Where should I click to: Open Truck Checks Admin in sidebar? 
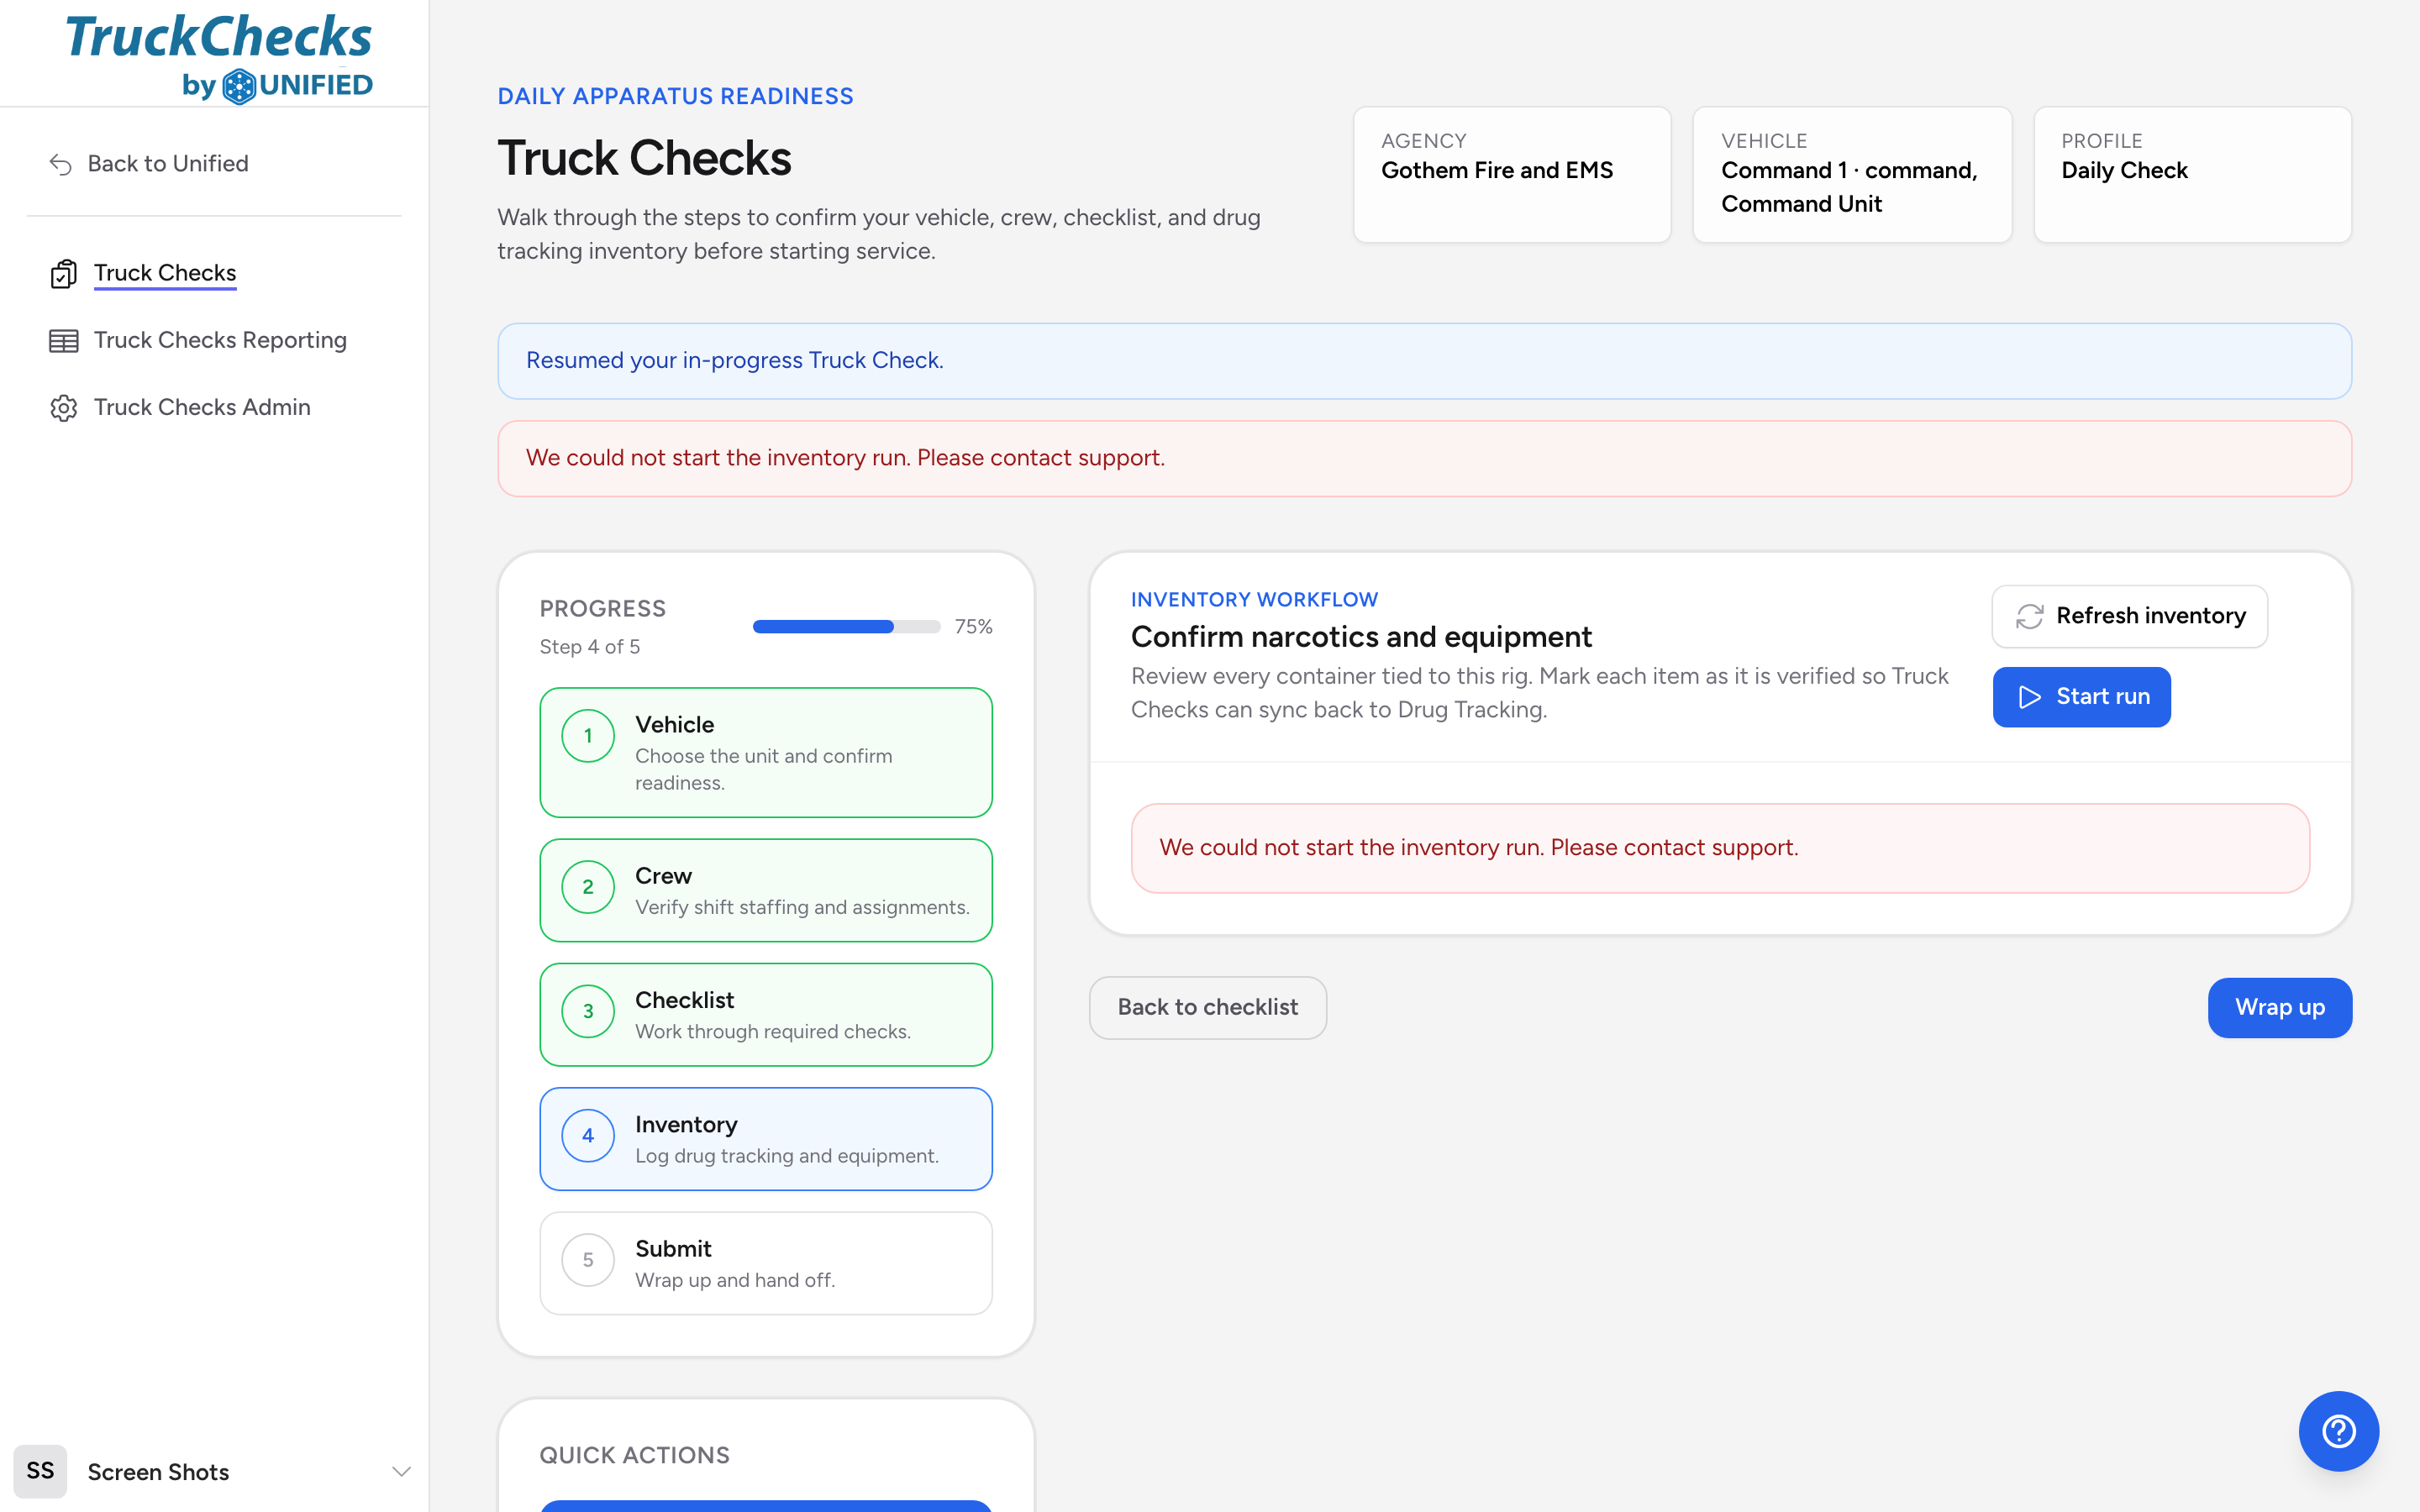click(x=202, y=408)
